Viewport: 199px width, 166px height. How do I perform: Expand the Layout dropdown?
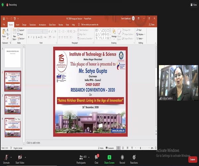21,30
